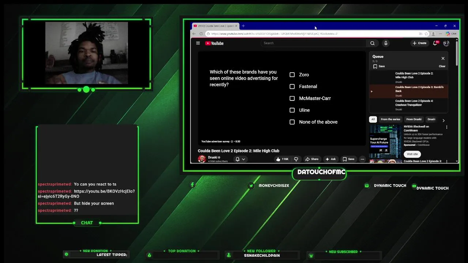The height and width of the screenshot is (263, 468).
Task: Save video using Save button under title
Action: click(x=348, y=159)
